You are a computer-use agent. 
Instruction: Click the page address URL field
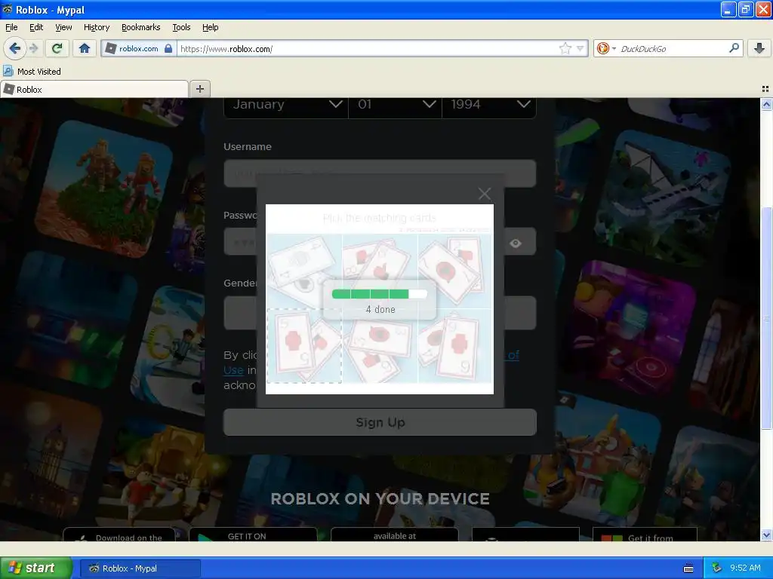(x=368, y=48)
